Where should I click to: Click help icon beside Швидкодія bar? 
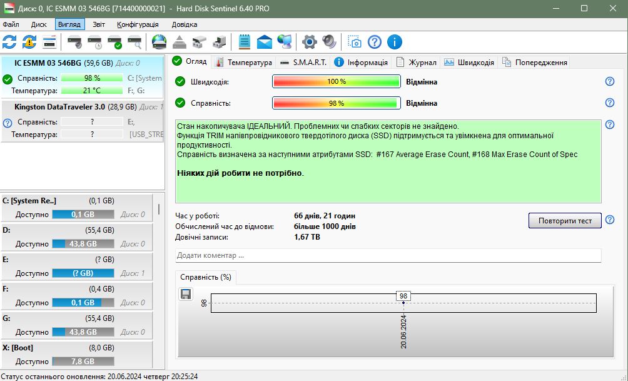(610, 82)
